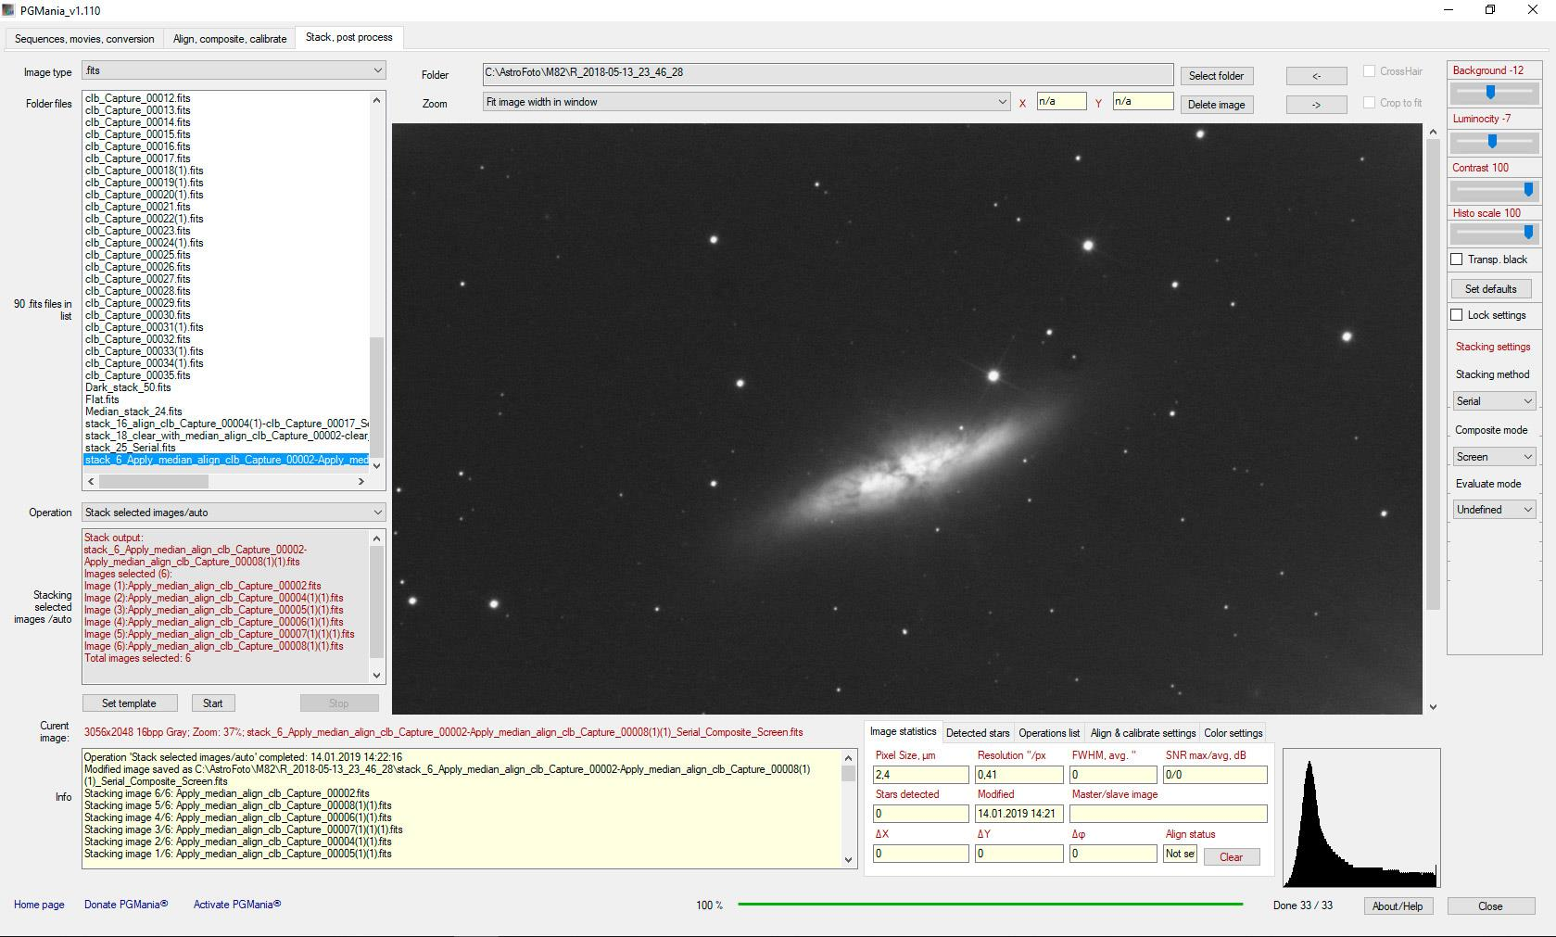This screenshot has height=937, width=1556.
Task: Click the Select folder button
Action: (x=1216, y=76)
